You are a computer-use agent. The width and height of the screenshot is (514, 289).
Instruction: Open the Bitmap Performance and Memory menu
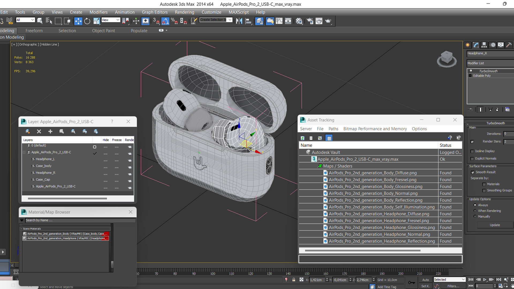point(375,129)
